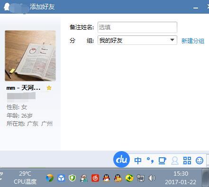Viewport: 209px width, 187px height.
Task: Open the smiley emoji panel in the IME bar
Action: pyautogui.click(x=200, y=161)
